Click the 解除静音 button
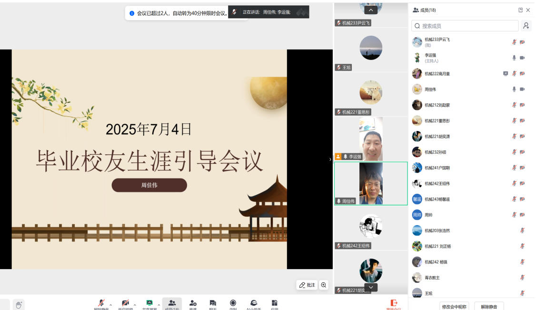This screenshot has width=536, height=310. pyautogui.click(x=488, y=306)
